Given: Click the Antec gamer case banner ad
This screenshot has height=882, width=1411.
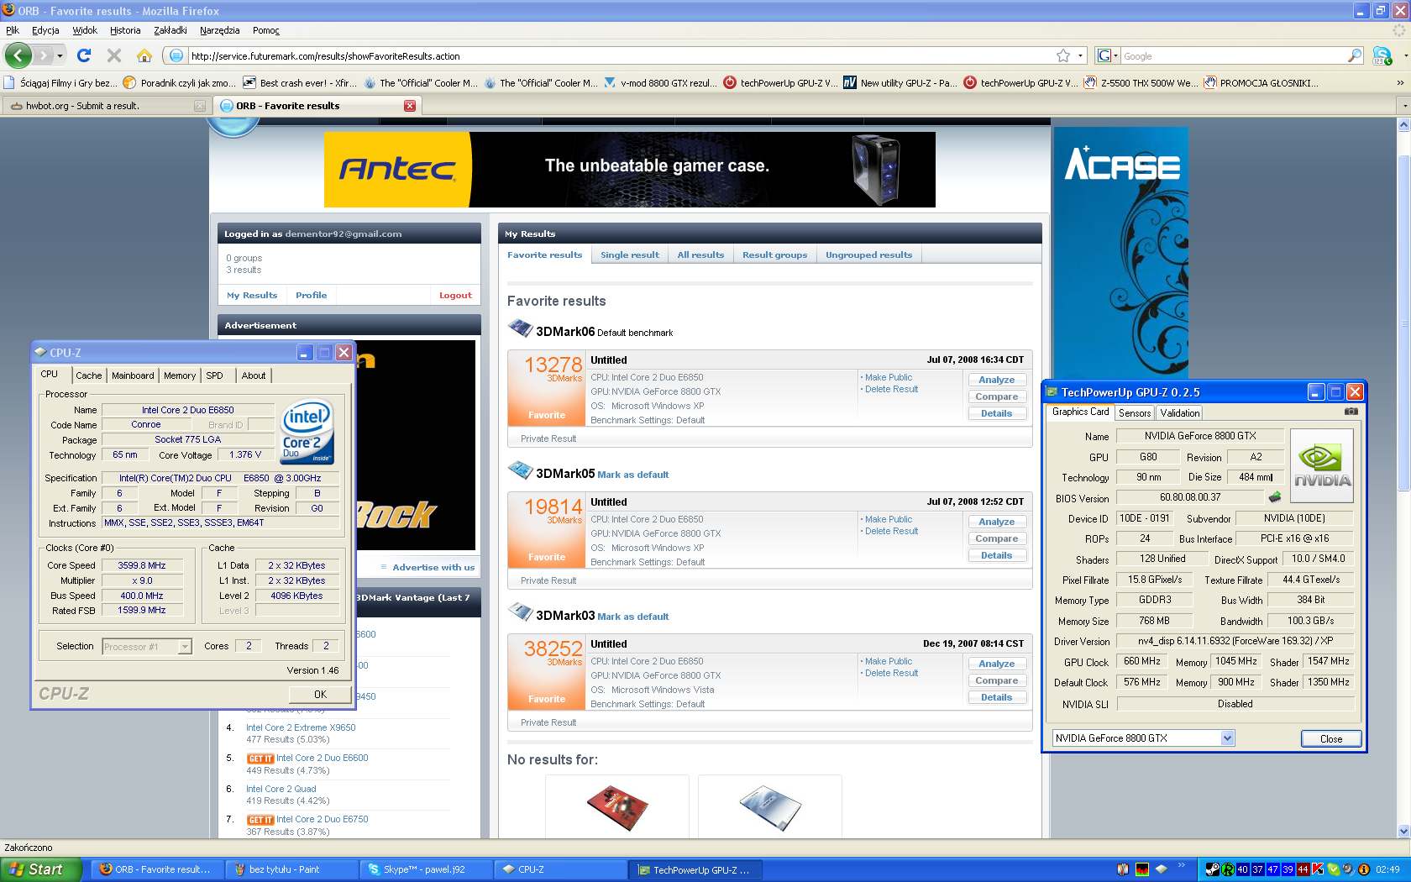Looking at the screenshot, I should [630, 169].
